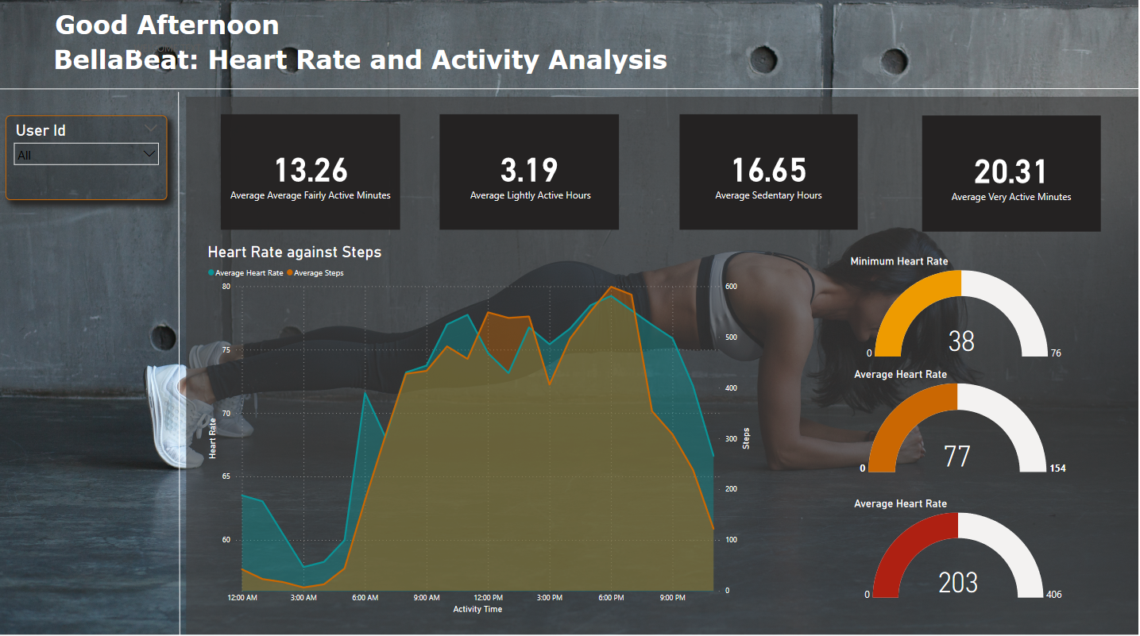The width and height of the screenshot is (1140, 636).
Task: Select the 20.31 Very Active Minutes card
Action: point(1011,172)
